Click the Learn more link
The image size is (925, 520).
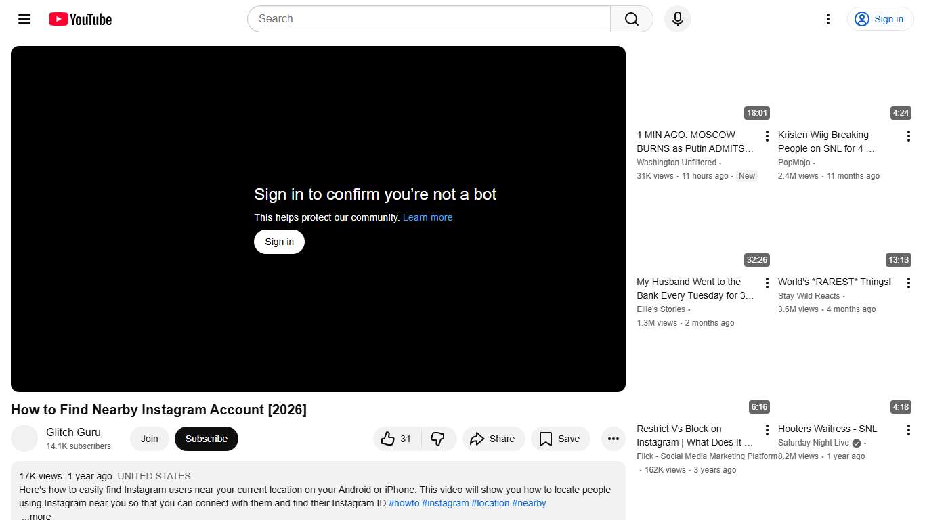pyautogui.click(x=427, y=217)
